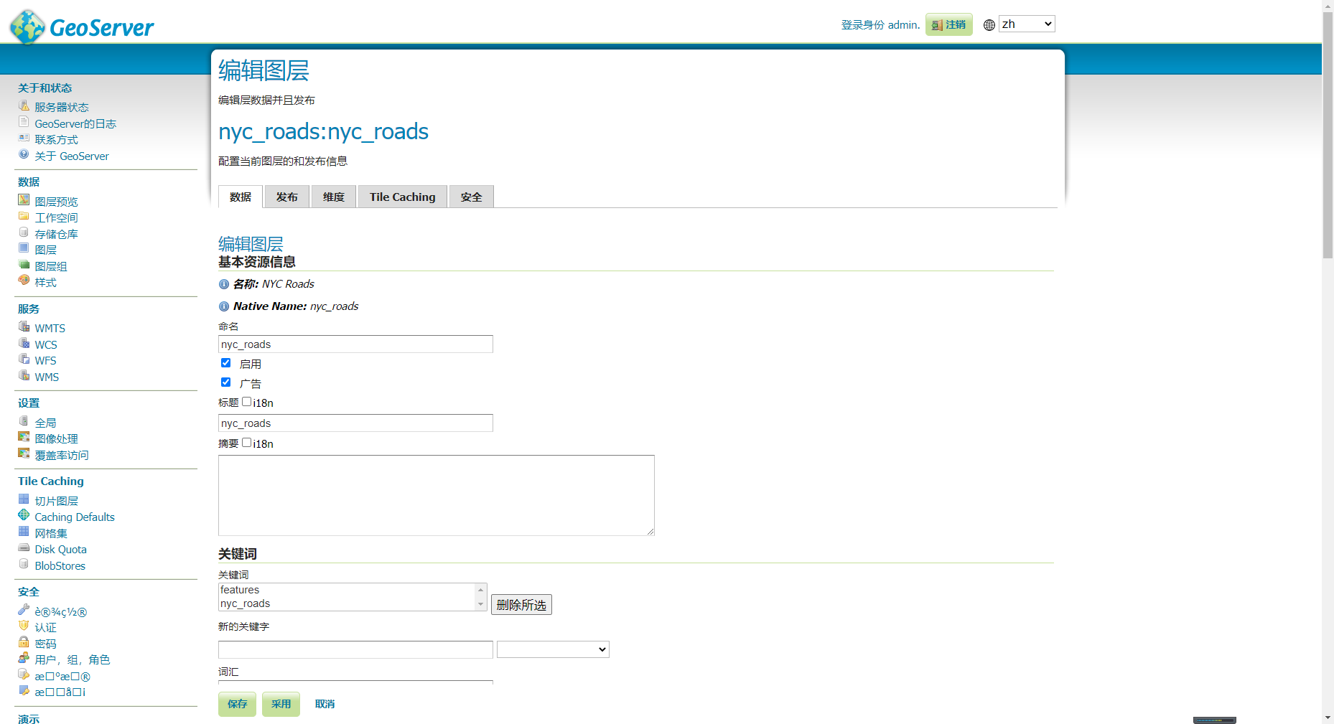Switch to the 发布 tab
1334x724 pixels.
287,197
